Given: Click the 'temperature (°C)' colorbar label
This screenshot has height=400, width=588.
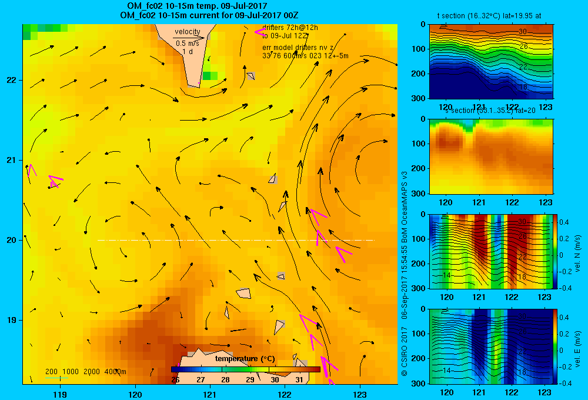Looking at the screenshot, I should (245, 359).
